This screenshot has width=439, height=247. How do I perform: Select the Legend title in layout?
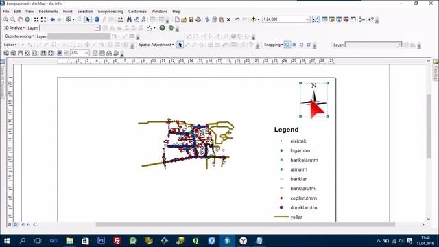tap(286, 130)
